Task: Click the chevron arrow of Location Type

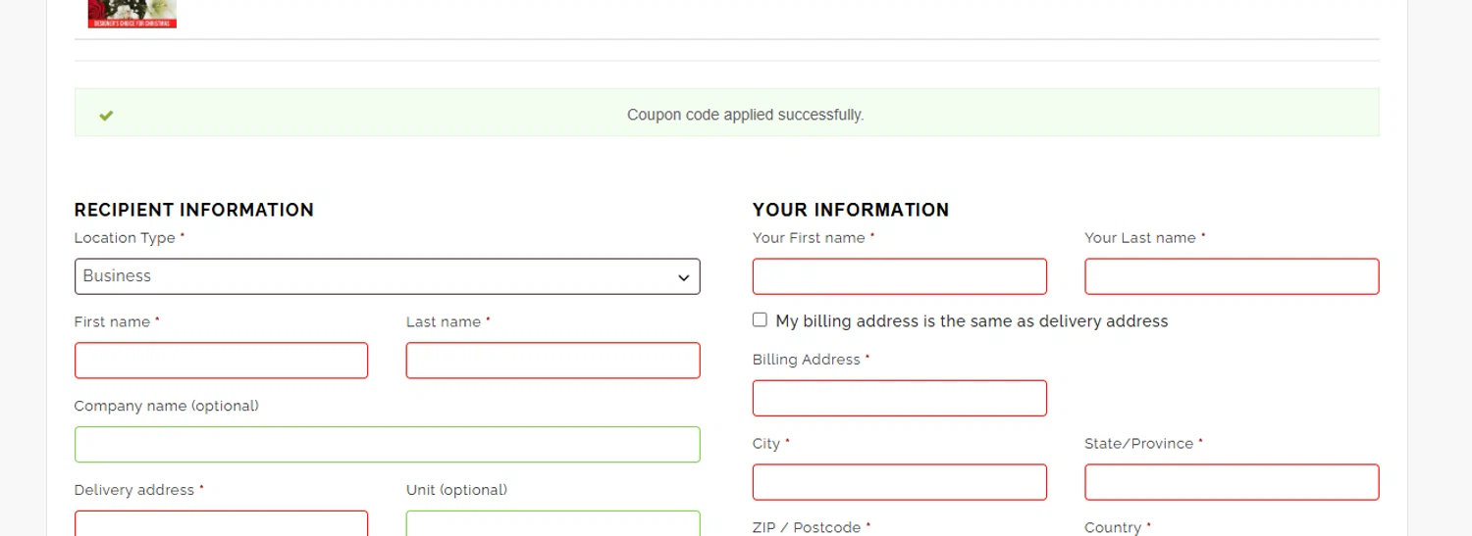Action: 684,277
